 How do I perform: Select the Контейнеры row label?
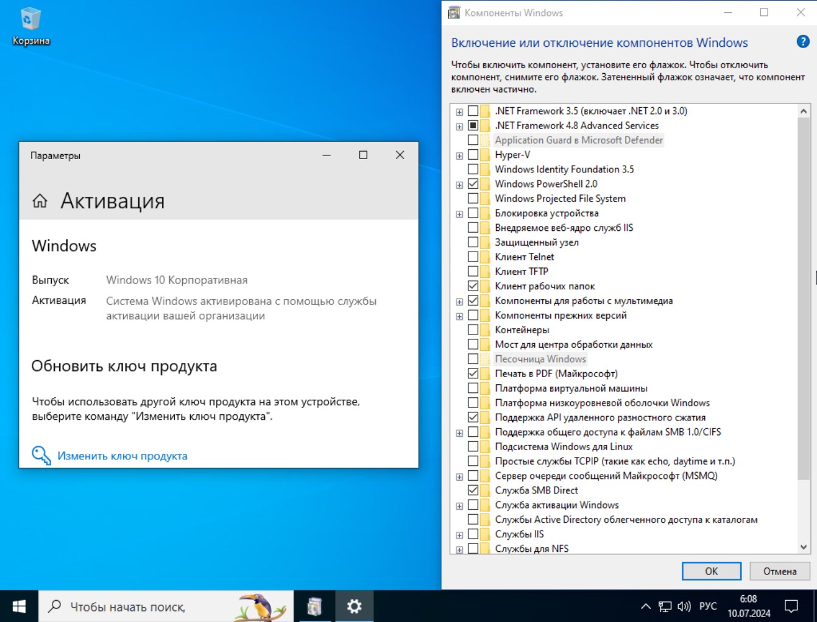522,330
